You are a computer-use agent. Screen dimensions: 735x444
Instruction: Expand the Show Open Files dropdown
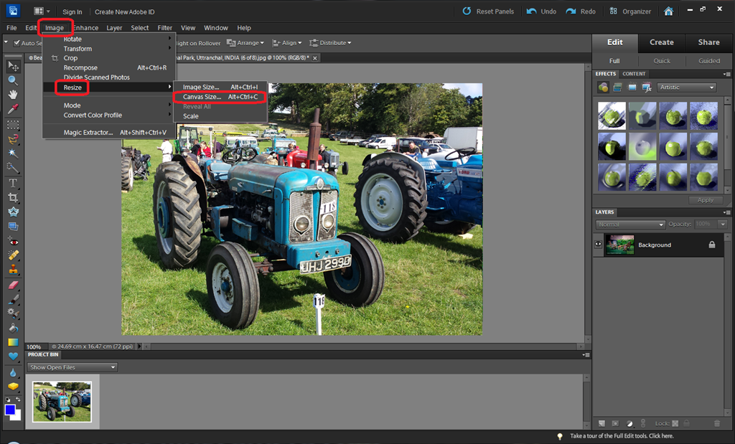pos(72,367)
